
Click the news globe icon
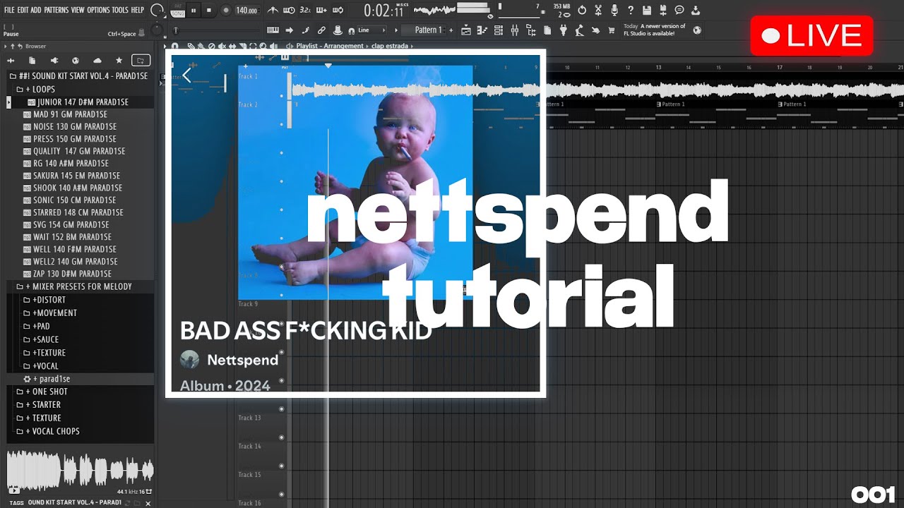pos(697,30)
